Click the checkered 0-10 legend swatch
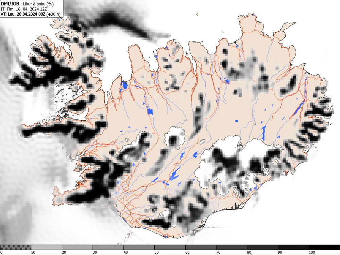This screenshot has height=255, width=340. pyautogui.click(x=16, y=248)
